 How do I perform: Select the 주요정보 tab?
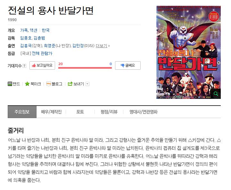coord(22,112)
